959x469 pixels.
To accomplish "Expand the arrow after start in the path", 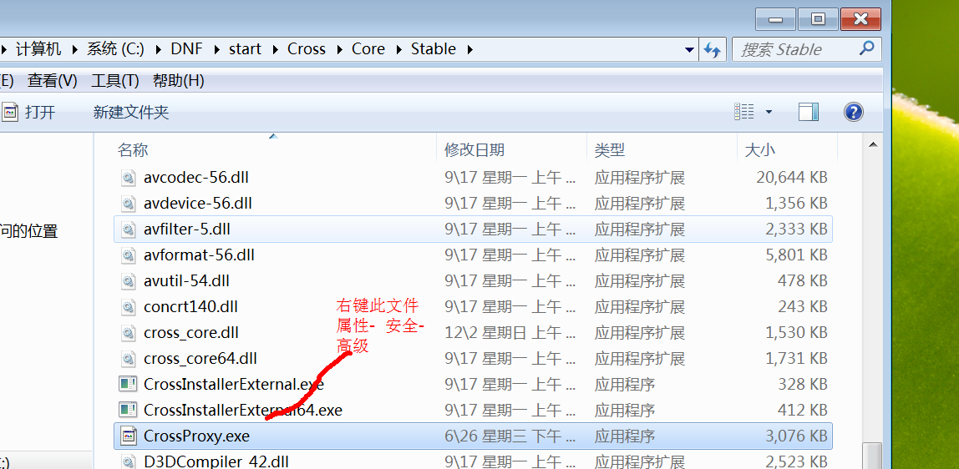I will [275, 49].
